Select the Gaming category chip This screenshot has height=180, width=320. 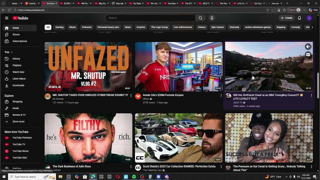[x=59, y=27]
